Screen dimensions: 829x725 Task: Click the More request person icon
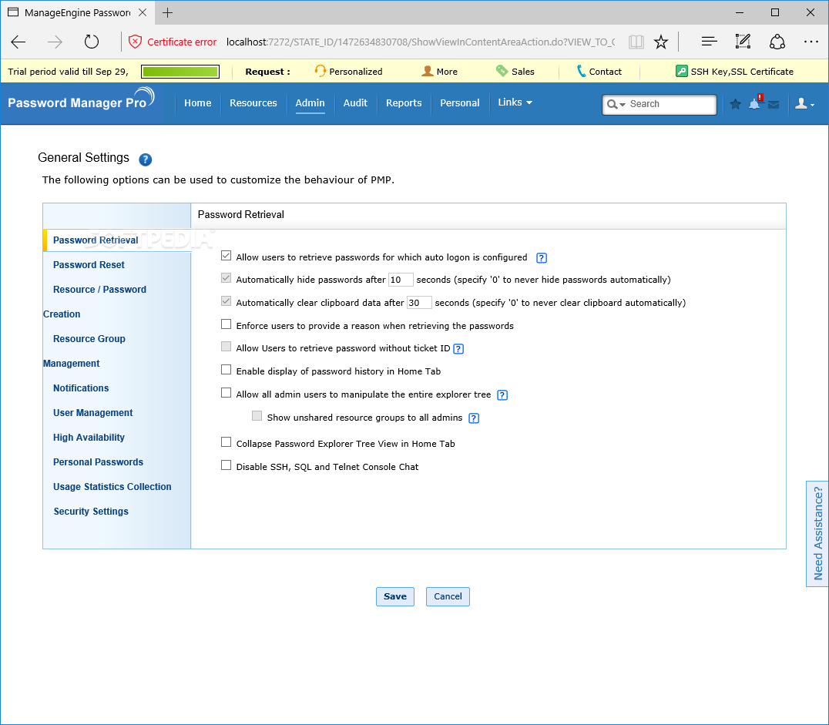point(427,71)
